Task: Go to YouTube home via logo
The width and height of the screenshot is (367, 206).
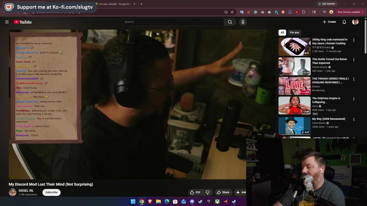Action: coord(23,22)
